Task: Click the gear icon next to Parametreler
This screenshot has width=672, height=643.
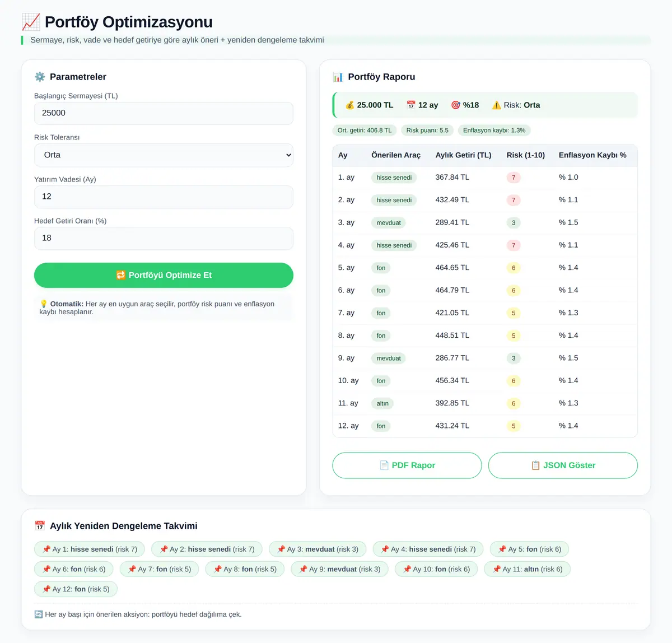Action: [x=40, y=77]
